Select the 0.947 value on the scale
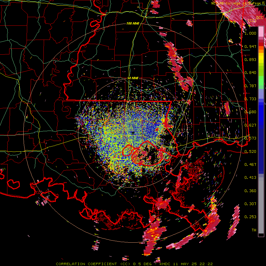The image size is (266, 266). pos(250,46)
